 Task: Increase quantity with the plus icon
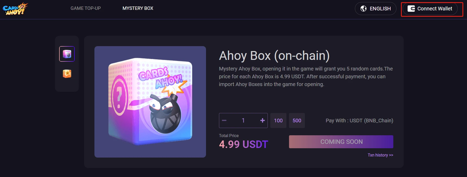[262, 121]
